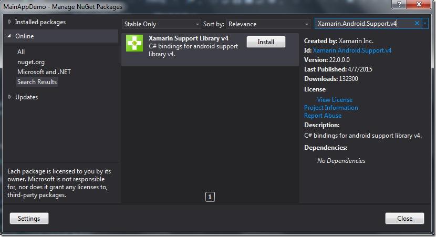Select the Xamarin Support Library v4 title
The width and height of the screenshot is (436, 237).
click(x=189, y=38)
